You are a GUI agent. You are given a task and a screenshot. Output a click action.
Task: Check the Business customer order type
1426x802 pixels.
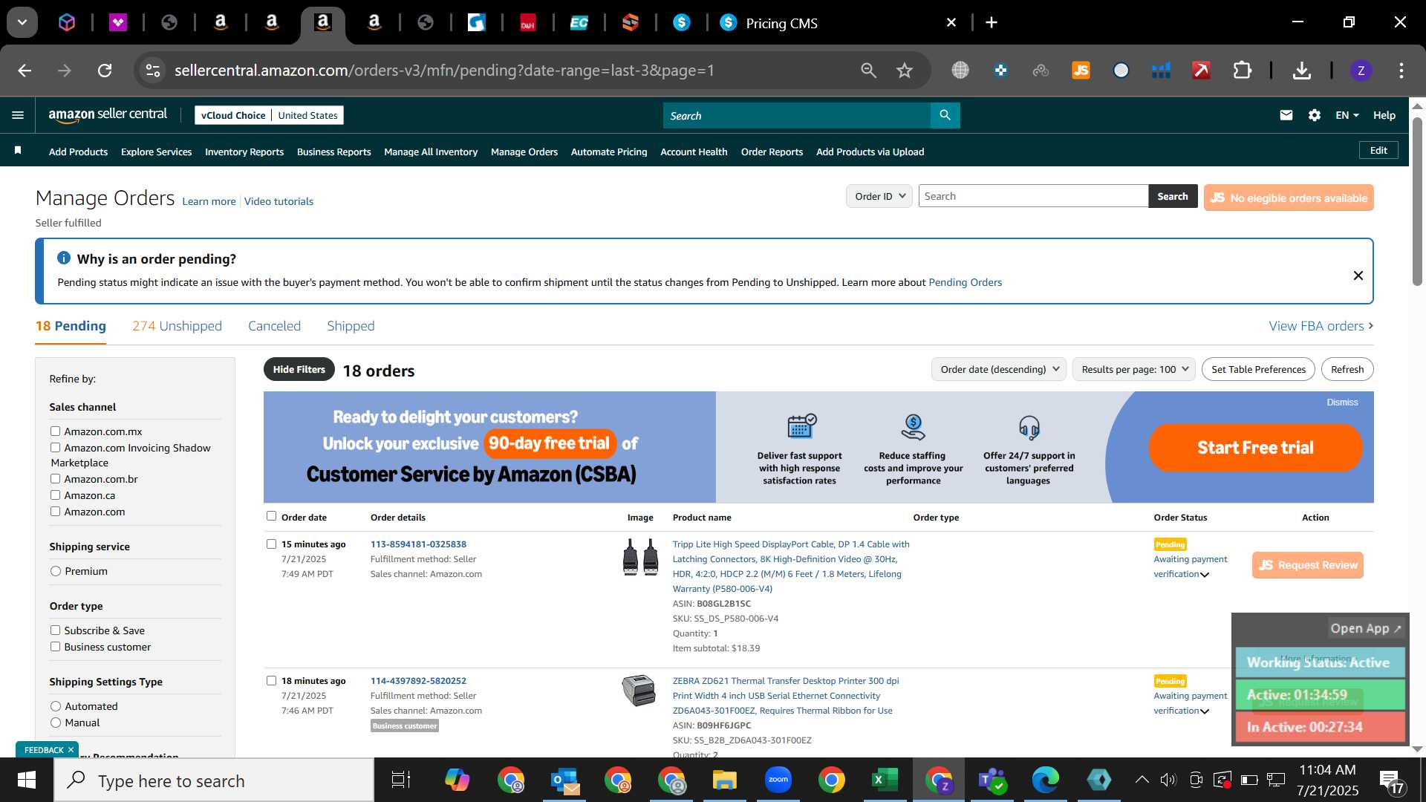point(55,647)
